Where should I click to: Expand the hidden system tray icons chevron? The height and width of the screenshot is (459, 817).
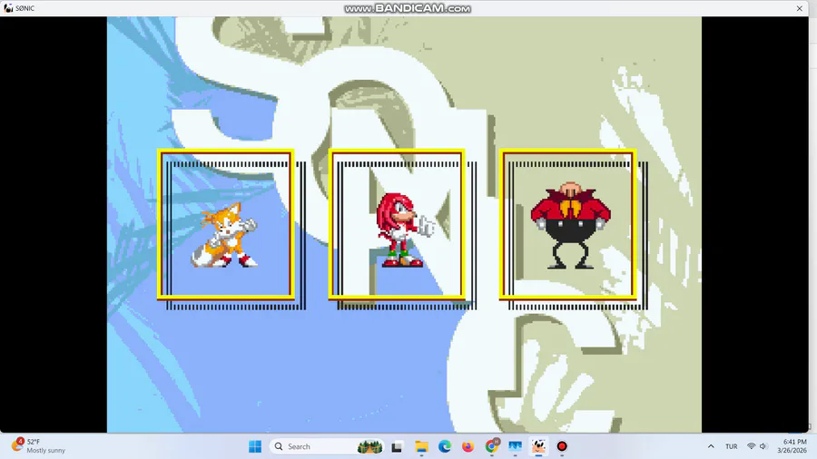click(711, 446)
